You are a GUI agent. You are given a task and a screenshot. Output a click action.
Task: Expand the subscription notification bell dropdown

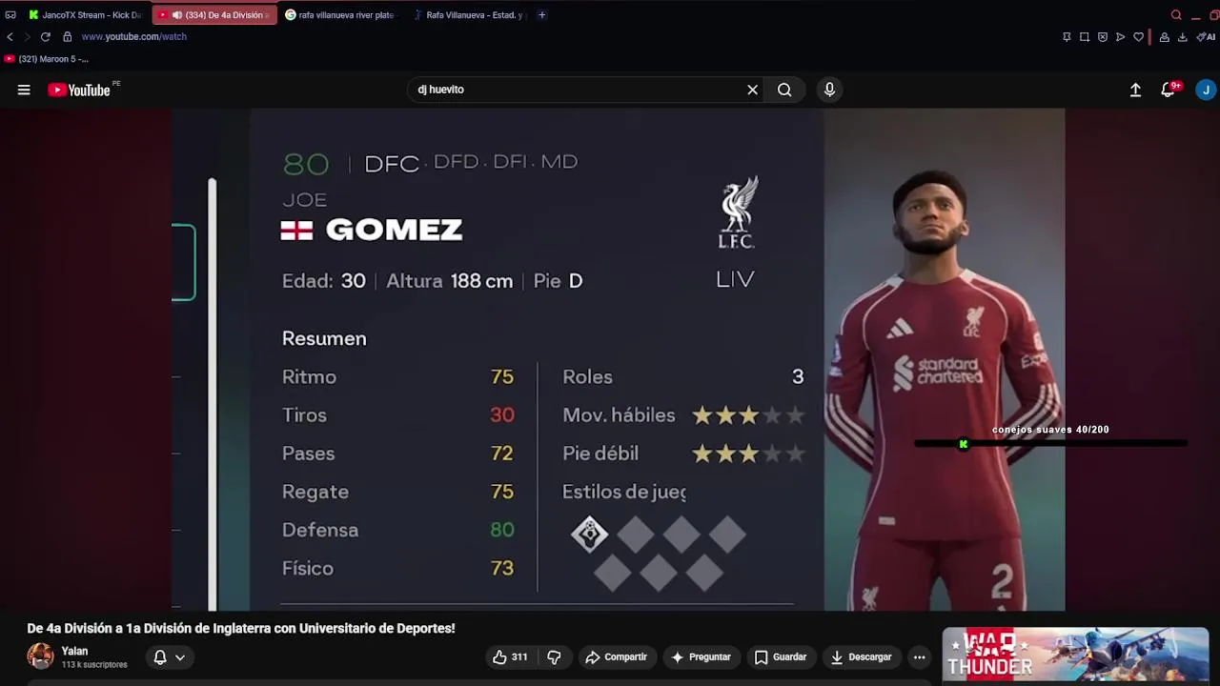pyautogui.click(x=169, y=657)
